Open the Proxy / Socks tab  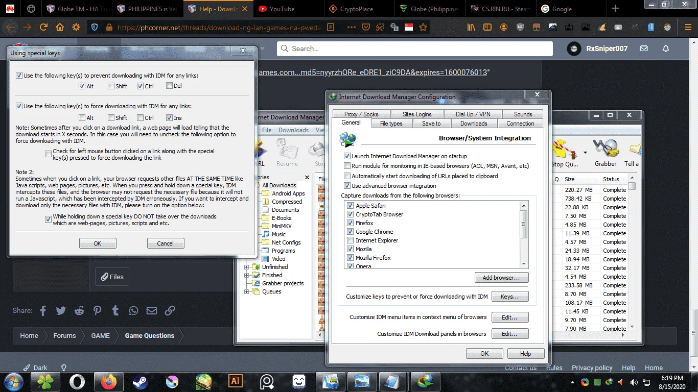click(361, 114)
